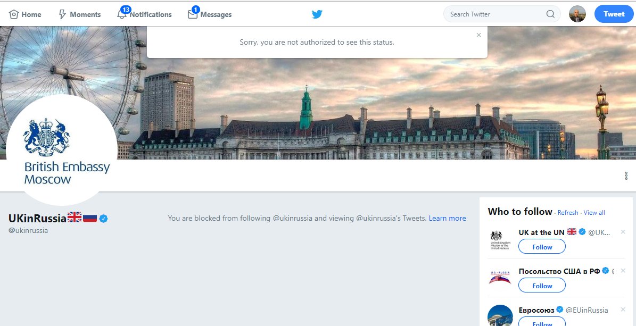Open the Moments tab

(79, 14)
